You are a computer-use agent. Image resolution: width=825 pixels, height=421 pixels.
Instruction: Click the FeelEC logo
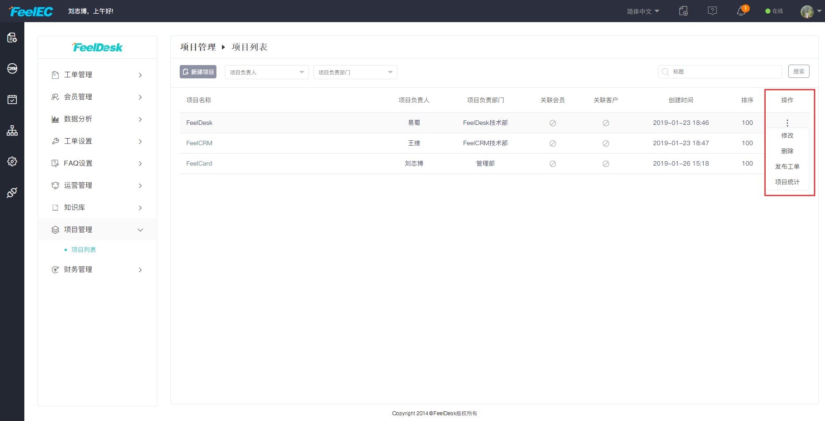pos(31,12)
